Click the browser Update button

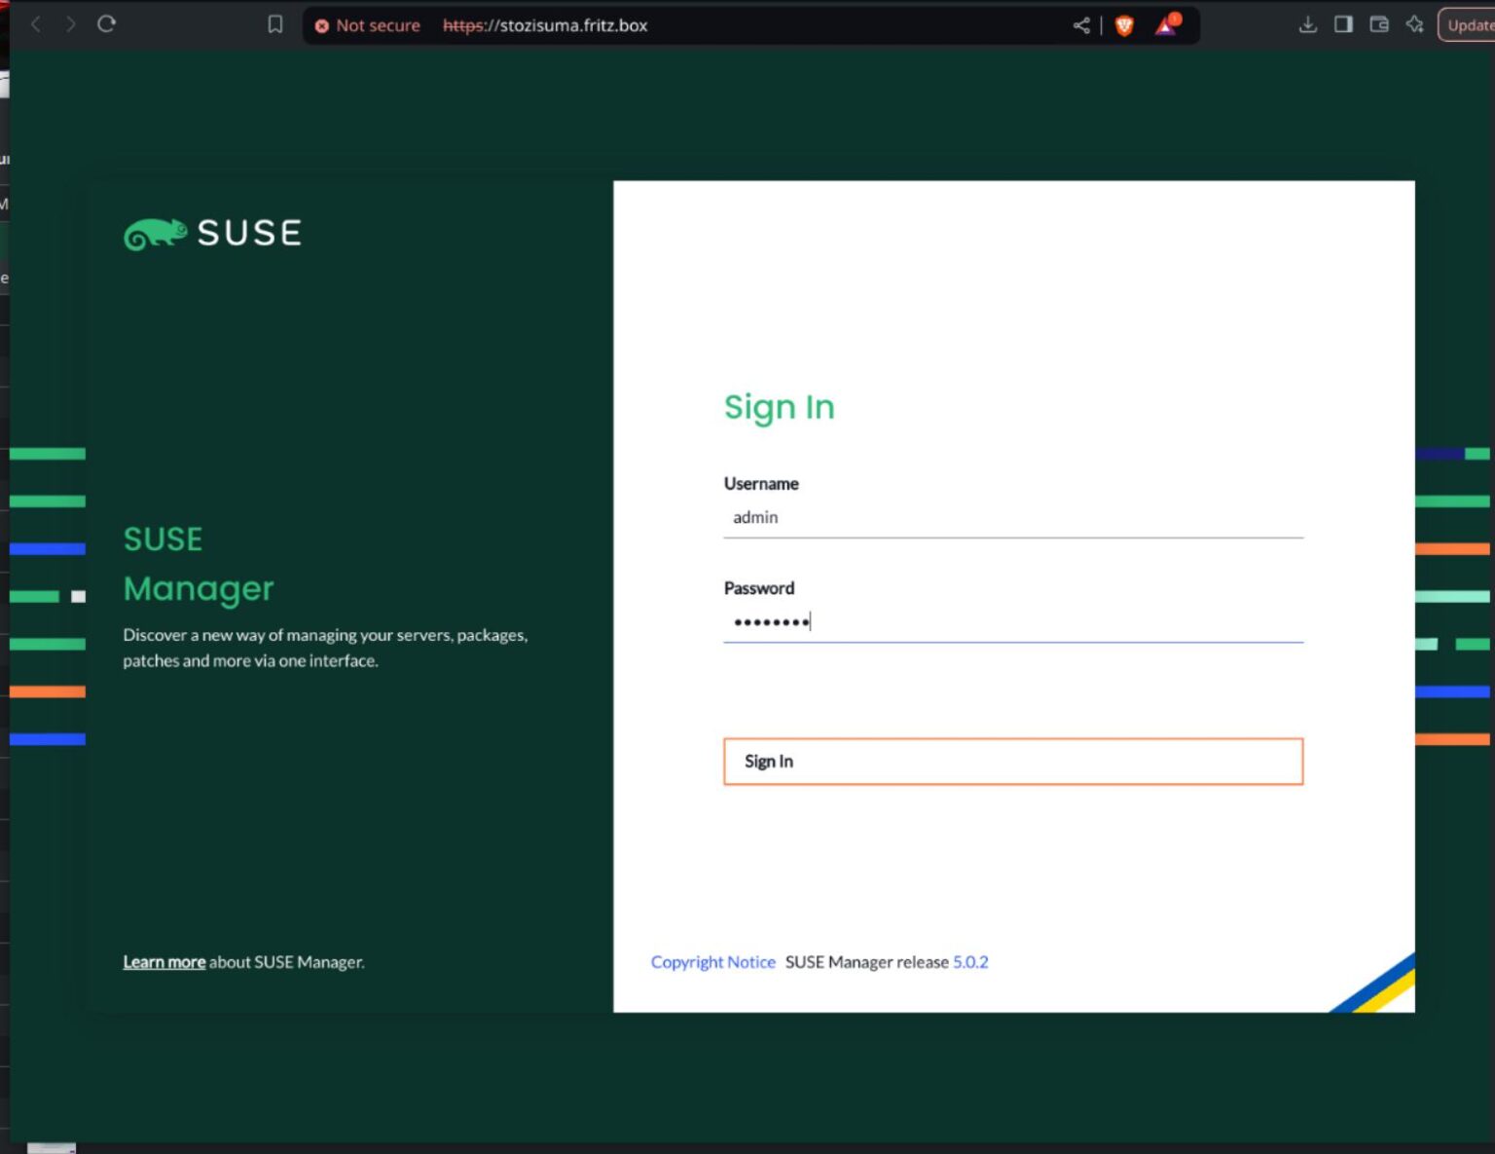click(1468, 25)
